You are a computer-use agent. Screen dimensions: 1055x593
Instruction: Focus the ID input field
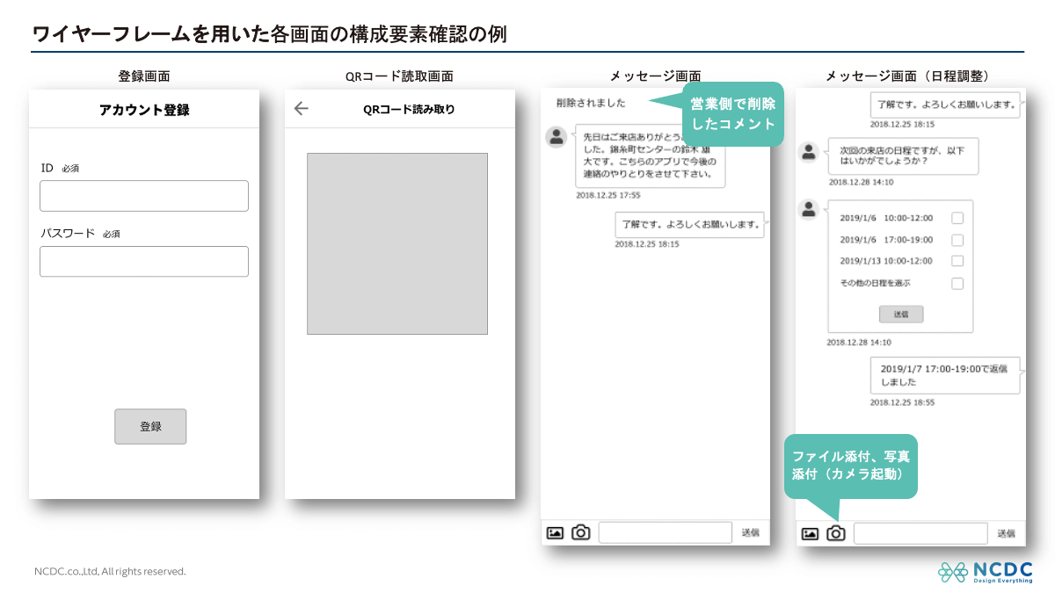coord(144,196)
